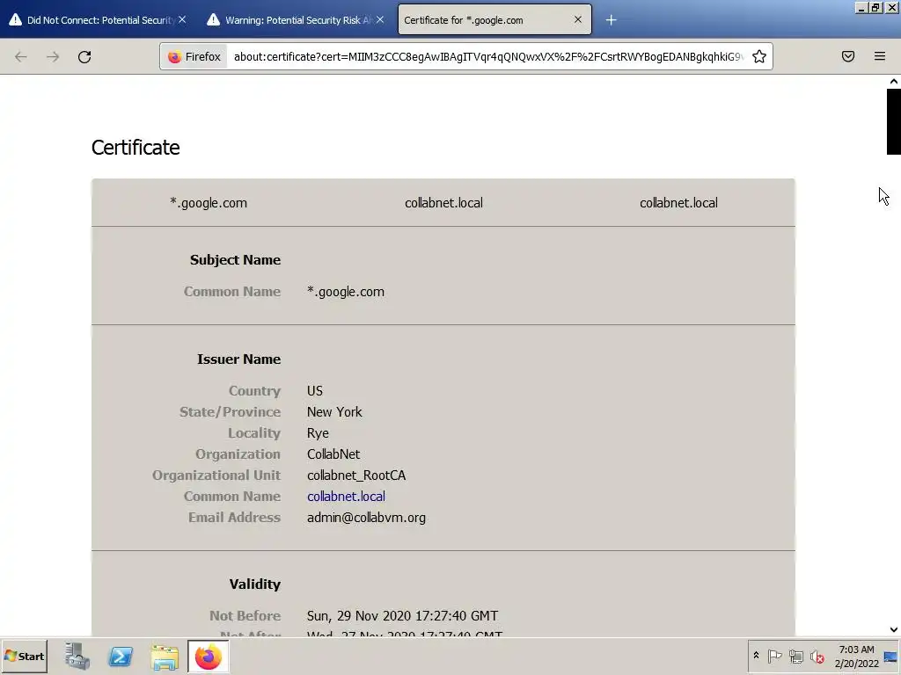Screen dimensions: 901x675
Task: Click the scrollbar up arrow
Action: click(x=894, y=82)
